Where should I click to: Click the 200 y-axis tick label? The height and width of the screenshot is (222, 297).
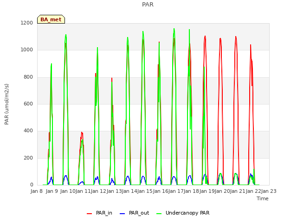pos(28,158)
